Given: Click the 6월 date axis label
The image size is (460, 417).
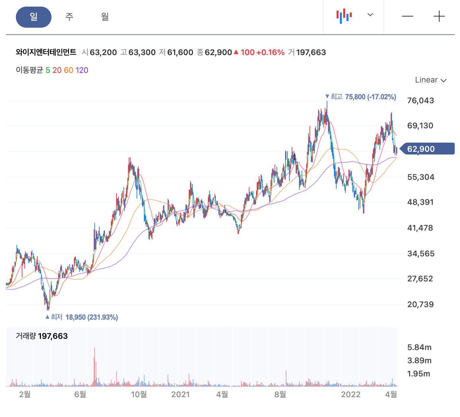Looking at the screenshot, I should [x=81, y=394].
